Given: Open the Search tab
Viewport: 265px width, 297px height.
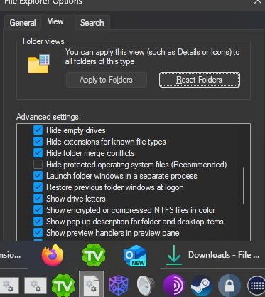Looking at the screenshot, I should click(92, 23).
